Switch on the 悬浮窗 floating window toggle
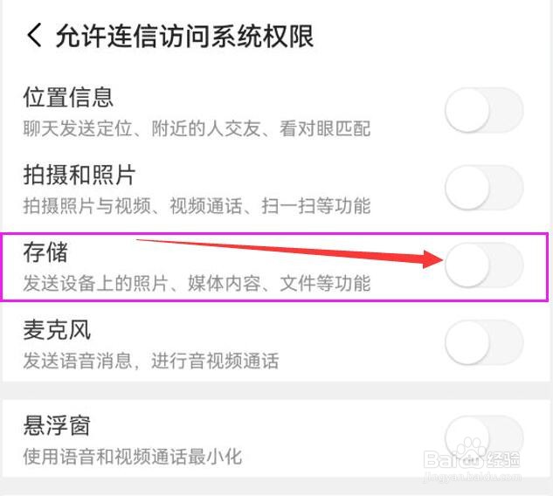 click(484, 437)
